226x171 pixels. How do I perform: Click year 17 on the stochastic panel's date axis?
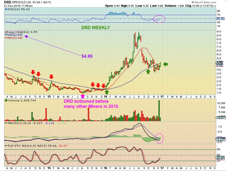(x=162, y=168)
